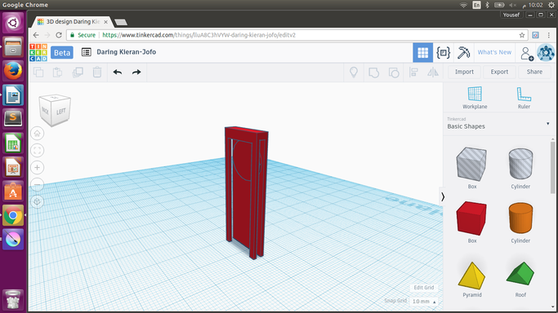The image size is (558, 313).
Task: Click the Ungroup shapes icon
Action: coord(394,73)
